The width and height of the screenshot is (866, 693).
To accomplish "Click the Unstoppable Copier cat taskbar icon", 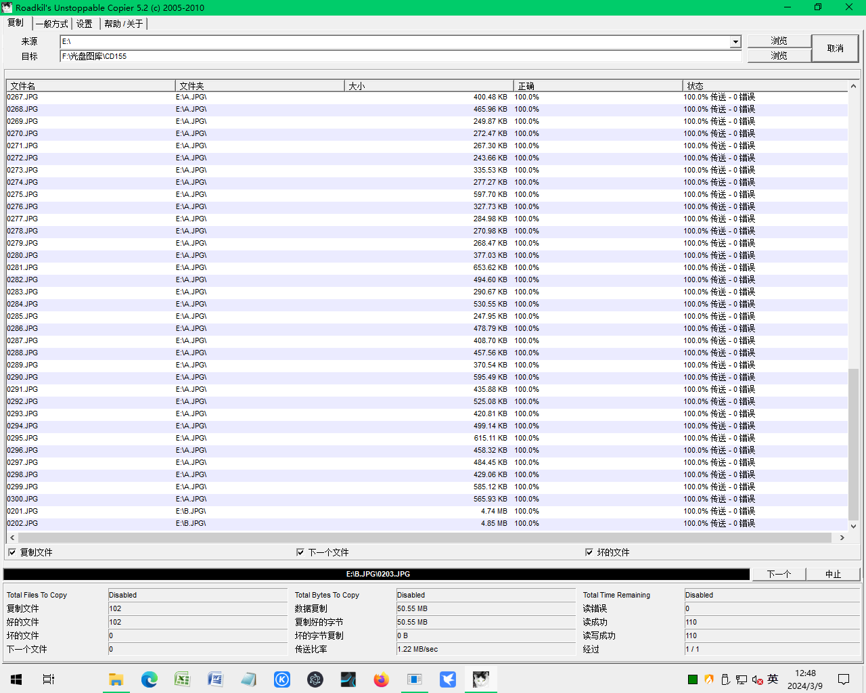I will pos(481,679).
